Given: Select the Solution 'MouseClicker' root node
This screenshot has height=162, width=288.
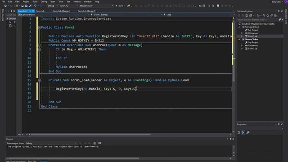Looking at the screenshot, I should point(256,24).
